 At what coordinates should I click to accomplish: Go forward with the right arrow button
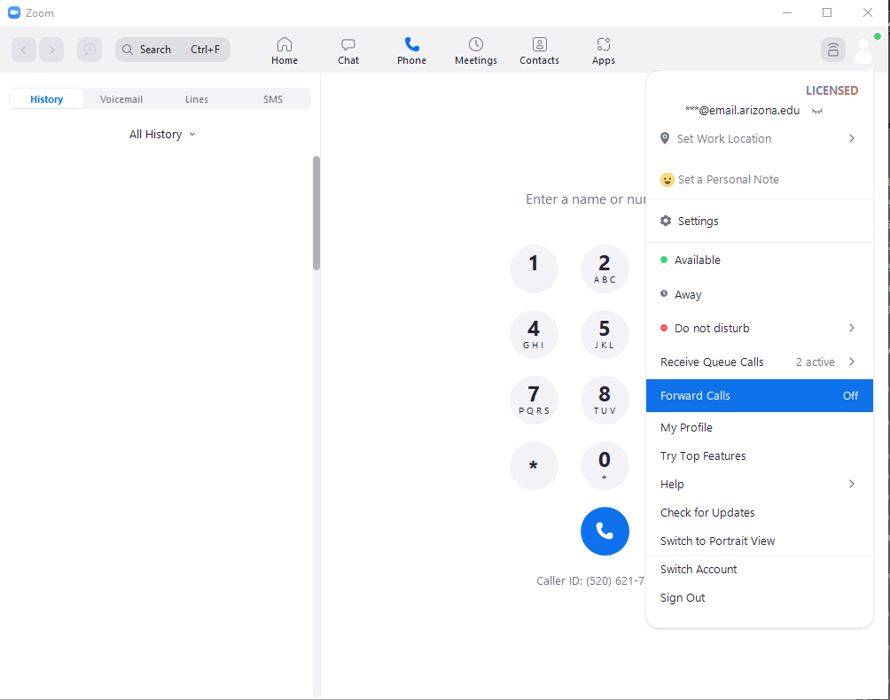click(51, 50)
